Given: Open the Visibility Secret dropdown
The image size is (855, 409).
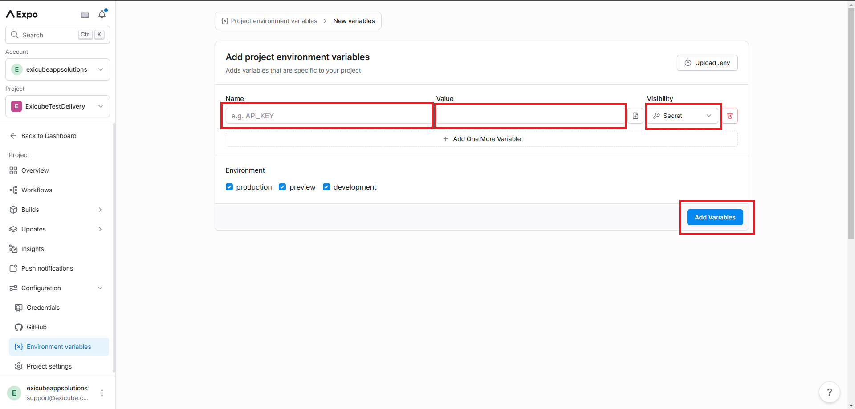Looking at the screenshot, I should click(x=682, y=116).
